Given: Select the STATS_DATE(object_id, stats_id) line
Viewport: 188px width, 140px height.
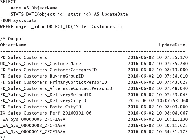Looking at the screenshot, I should pos(69,14).
